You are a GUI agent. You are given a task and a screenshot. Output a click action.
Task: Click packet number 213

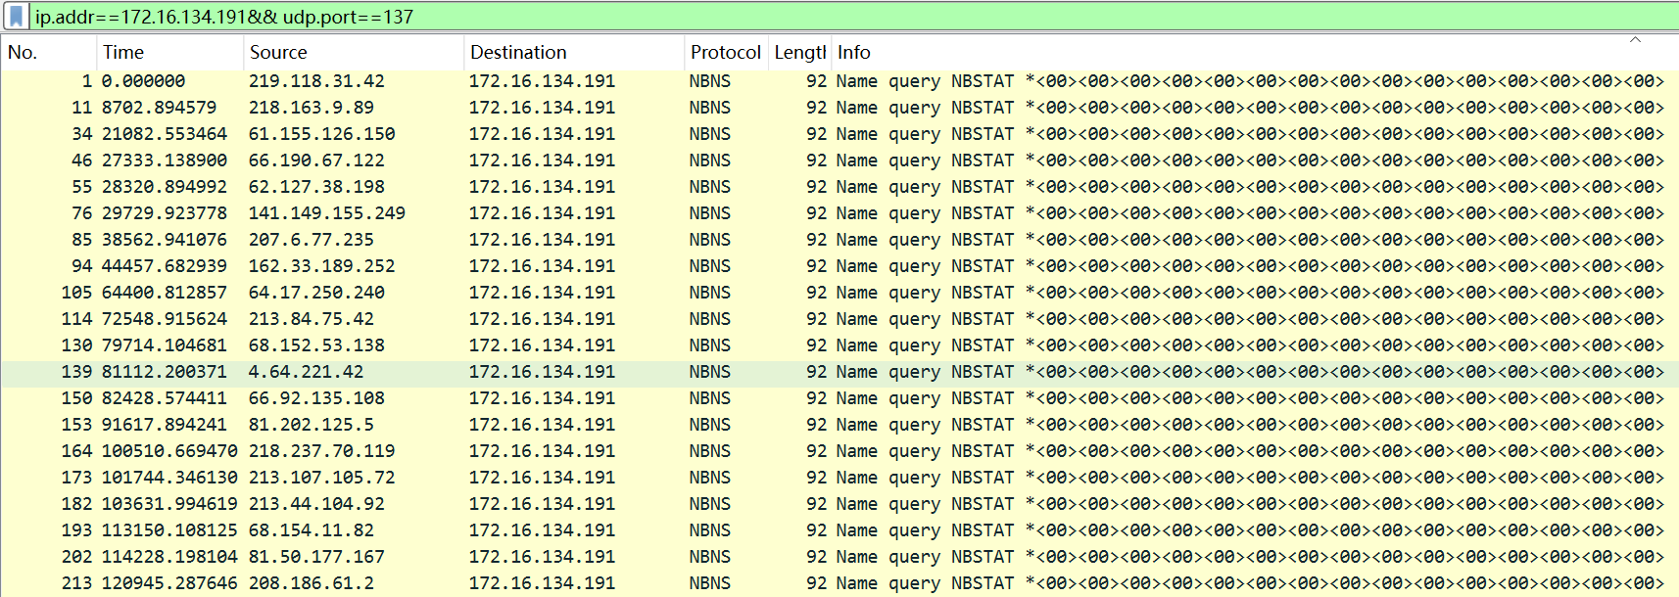pyautogui.click(x=76, y=583)
